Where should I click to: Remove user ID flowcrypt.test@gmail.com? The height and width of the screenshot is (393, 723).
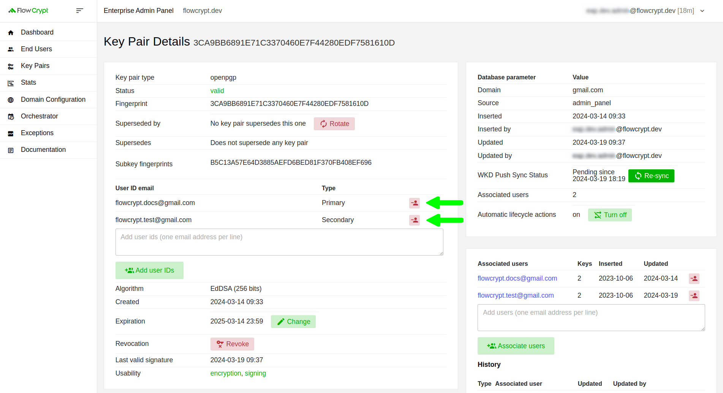(x=414, y=220)
